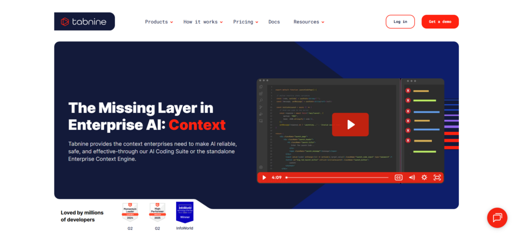Enter fullscreen video mode
The image size is (512, 233).
(x=437, y=178)
